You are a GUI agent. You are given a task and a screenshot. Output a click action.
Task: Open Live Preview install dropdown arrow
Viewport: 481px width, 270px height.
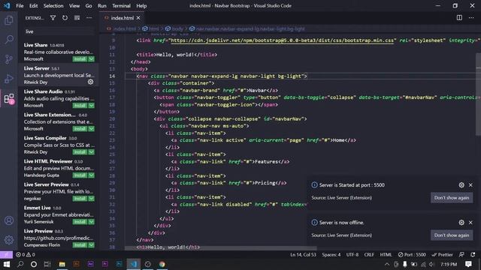92,245
